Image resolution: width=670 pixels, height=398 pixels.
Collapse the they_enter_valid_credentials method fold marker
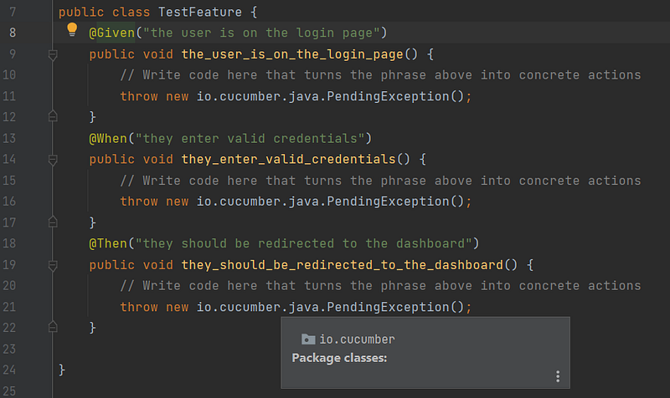coord(53,160)
